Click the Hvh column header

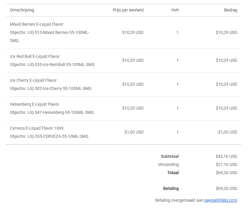175,10
